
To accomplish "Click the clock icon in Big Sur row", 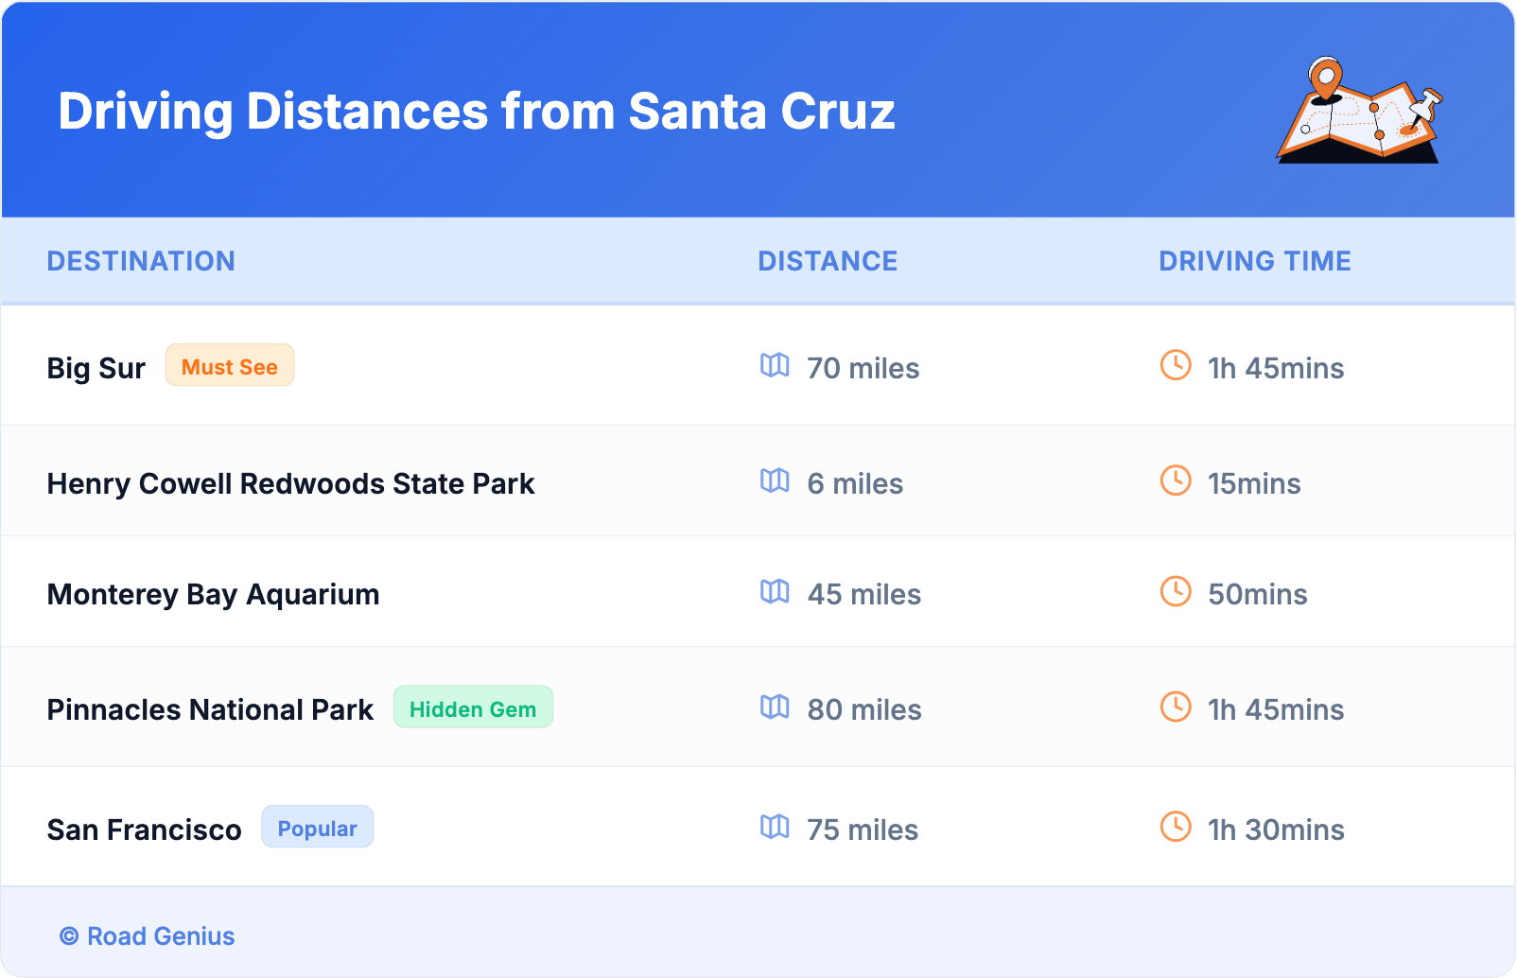I will pyautogui.click(x=1176, y=365).
